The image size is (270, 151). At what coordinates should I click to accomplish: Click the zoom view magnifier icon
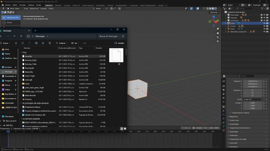click(x=218, y=29)
